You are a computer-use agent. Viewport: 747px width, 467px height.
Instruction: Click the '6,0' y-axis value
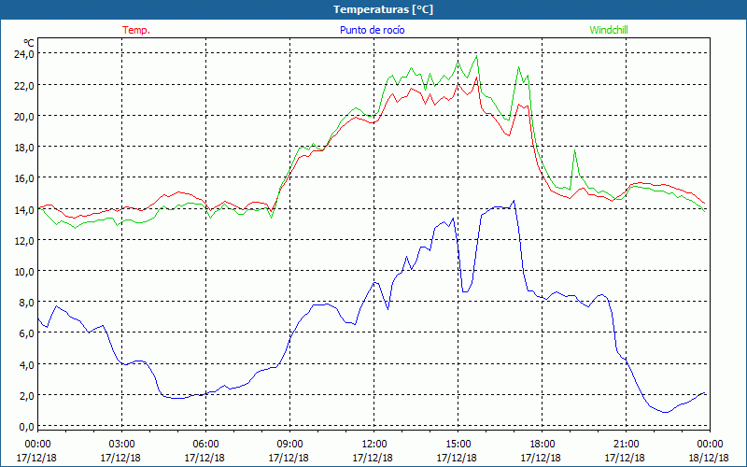26,333
